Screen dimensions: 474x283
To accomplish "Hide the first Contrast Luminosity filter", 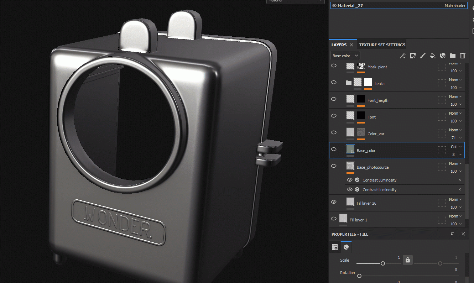I will [x=350, y=180].
